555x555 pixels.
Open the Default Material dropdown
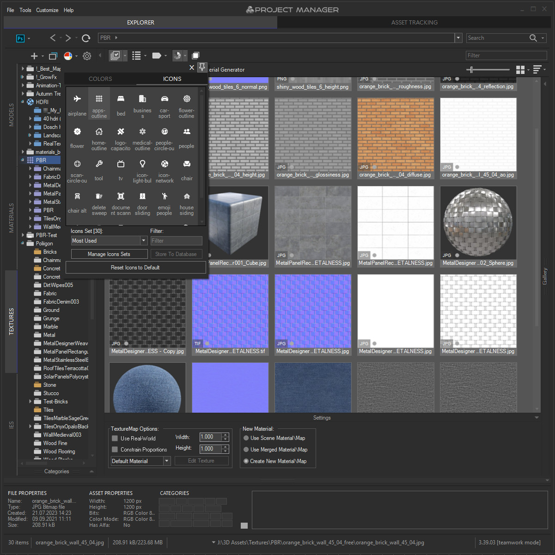coord(141,461)
